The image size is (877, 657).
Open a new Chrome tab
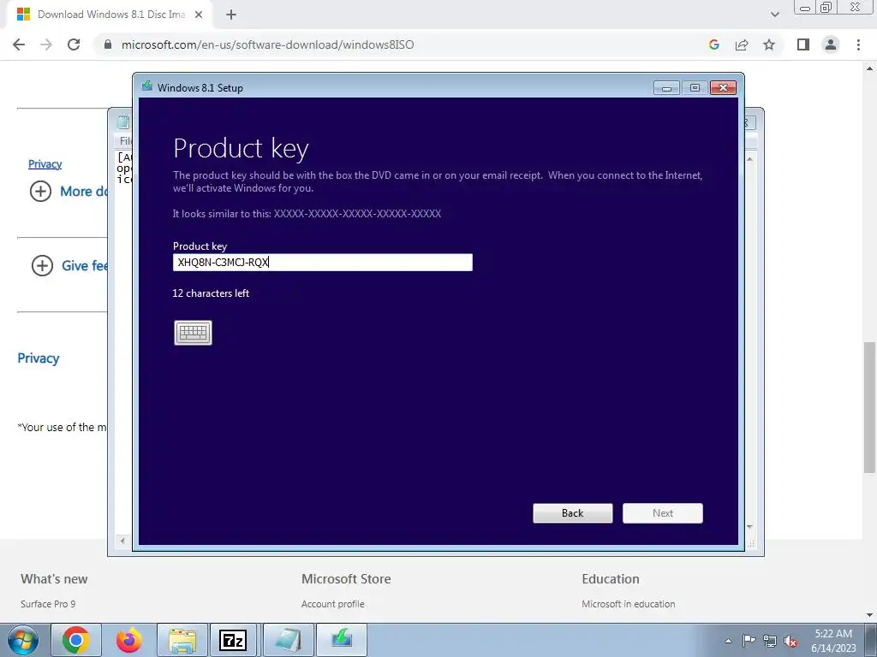[x=231, y=15]
